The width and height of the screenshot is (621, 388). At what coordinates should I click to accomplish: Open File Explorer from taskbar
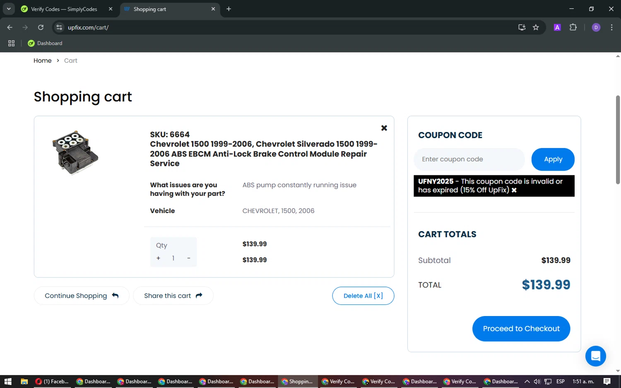24,381
